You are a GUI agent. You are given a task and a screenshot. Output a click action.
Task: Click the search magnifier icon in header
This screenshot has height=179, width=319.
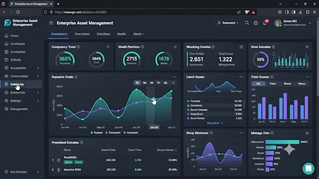[247, 23]
